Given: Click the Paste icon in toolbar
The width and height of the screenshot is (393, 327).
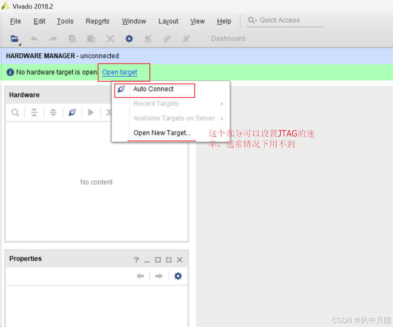Looking at the screenshot, I should (91, 39).
